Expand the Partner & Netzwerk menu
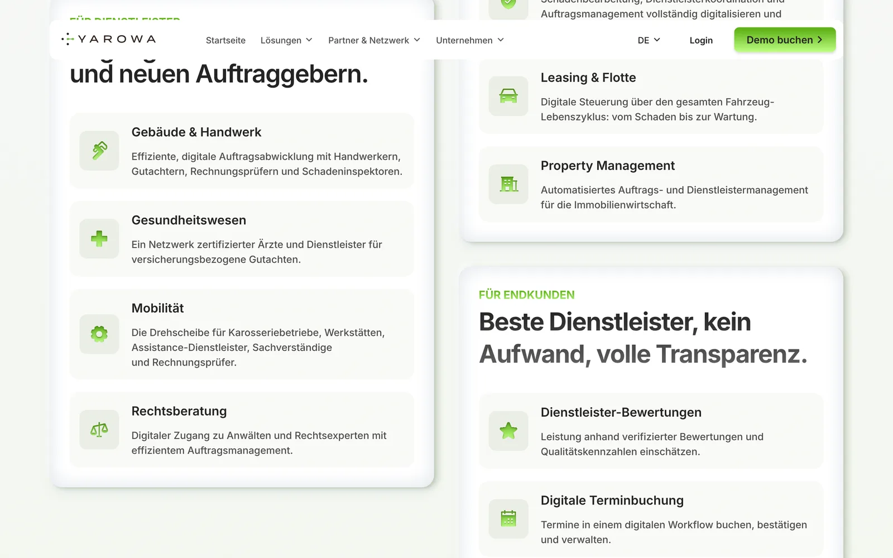 374,40
